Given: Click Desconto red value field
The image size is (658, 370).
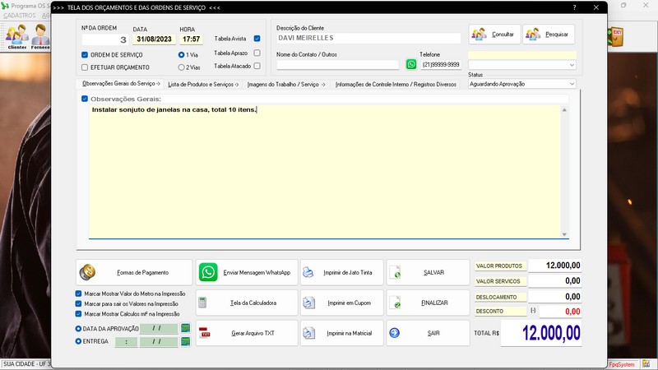Looking at the screenshot, I should pos(560,312).
